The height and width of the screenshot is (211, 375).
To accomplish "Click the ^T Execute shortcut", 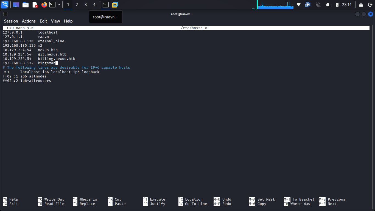I will click(x=154, y=199).
